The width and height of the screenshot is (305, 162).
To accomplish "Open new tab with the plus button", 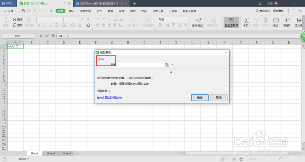I will tap(135, 3).
